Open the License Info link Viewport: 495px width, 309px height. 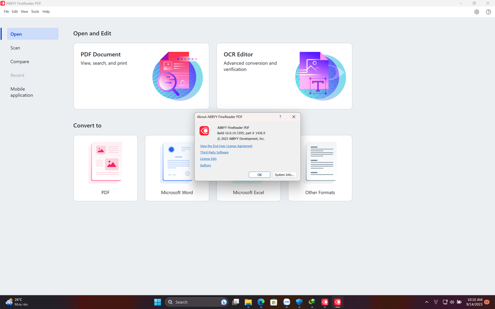[x=208, y=159]
